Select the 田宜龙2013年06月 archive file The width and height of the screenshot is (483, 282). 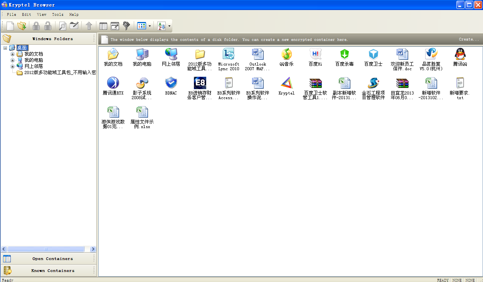pos(402,88)
